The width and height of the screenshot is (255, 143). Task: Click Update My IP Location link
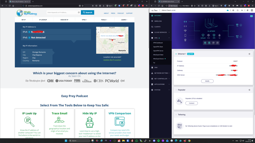tap(112, 60)
